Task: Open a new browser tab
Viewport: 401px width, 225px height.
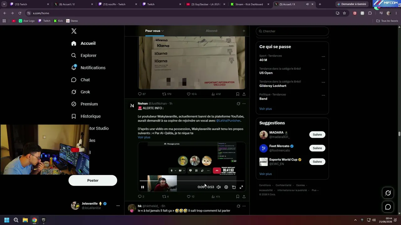Action: [x=320, y=4]
